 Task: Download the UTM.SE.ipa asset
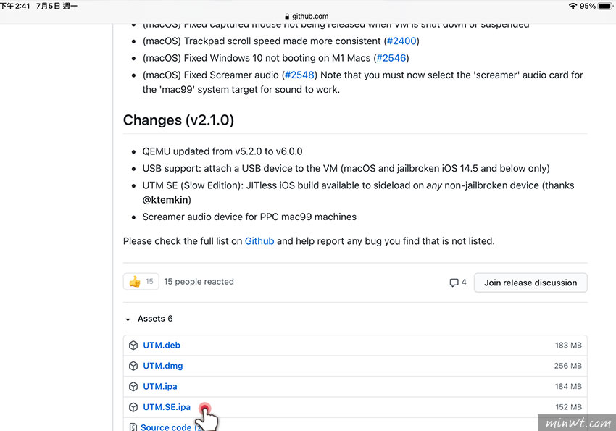[167, 407]
